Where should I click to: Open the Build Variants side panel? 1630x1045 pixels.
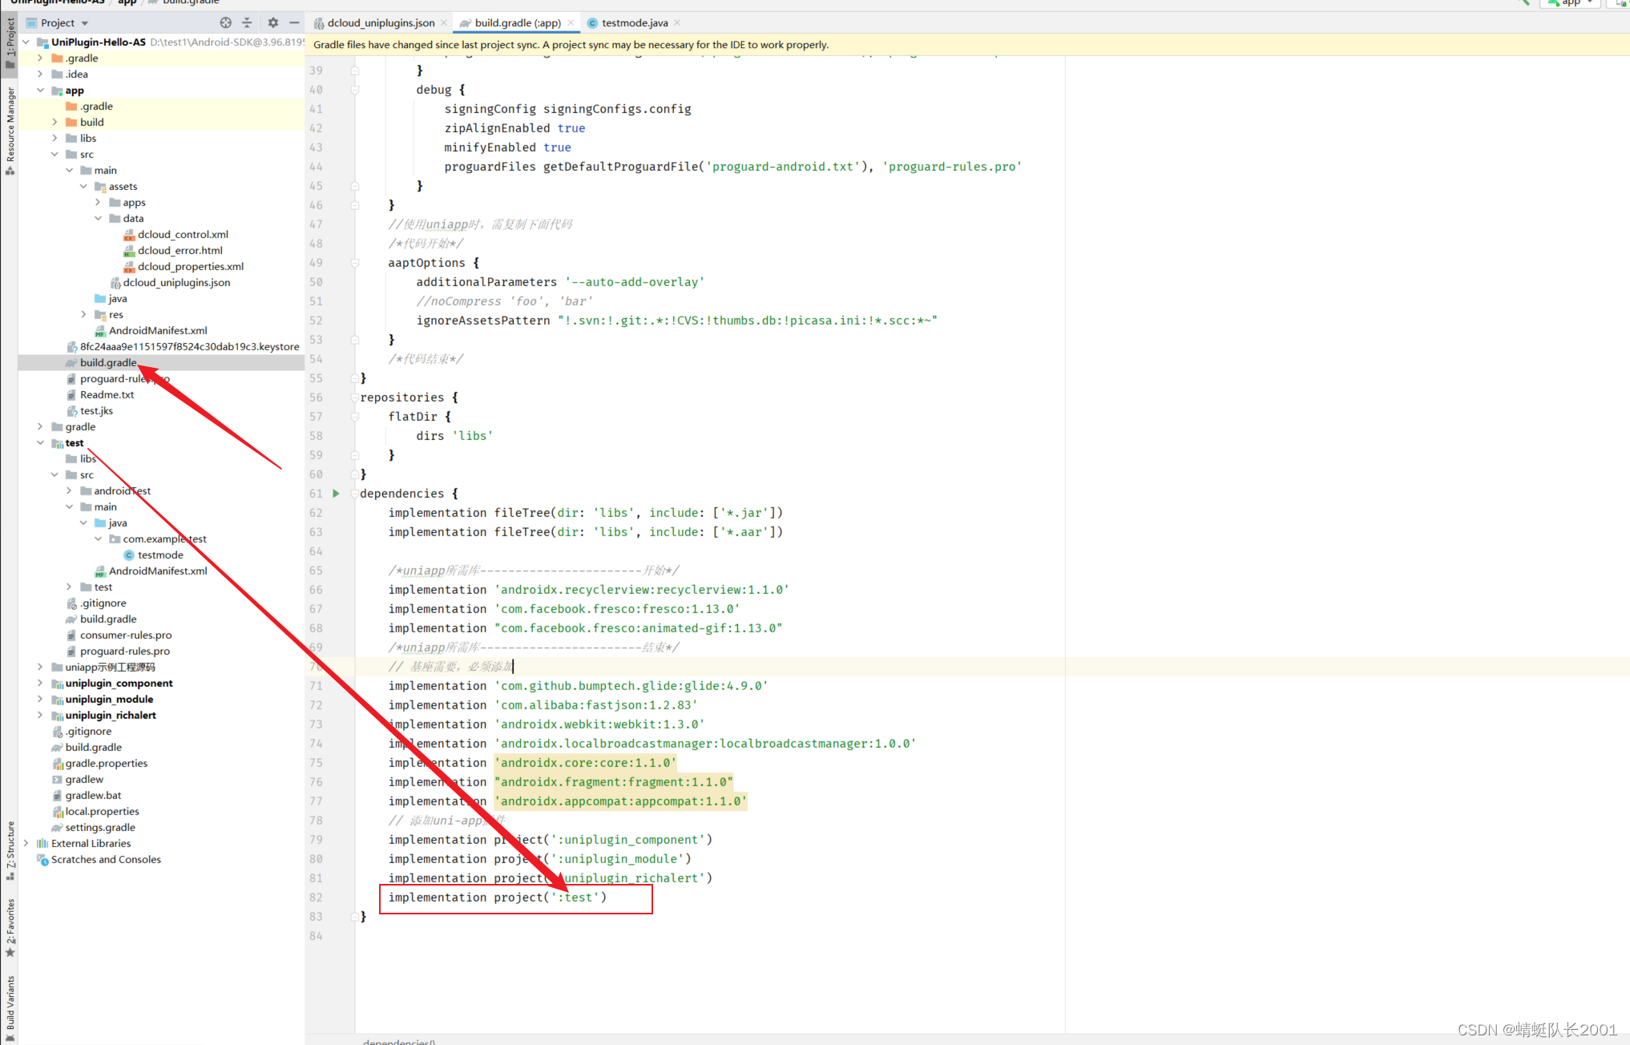pyautogui.click(x=10, y=1007)
